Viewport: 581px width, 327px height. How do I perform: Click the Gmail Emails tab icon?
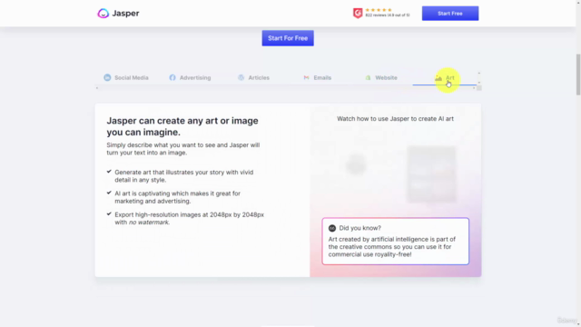[x=306, y=77]
